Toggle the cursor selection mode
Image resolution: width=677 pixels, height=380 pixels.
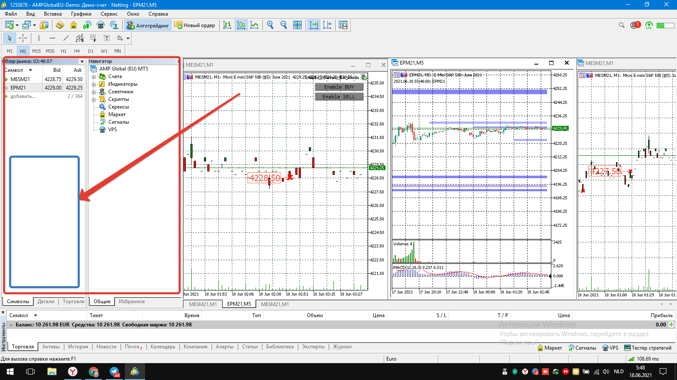[x=9, y=38]
